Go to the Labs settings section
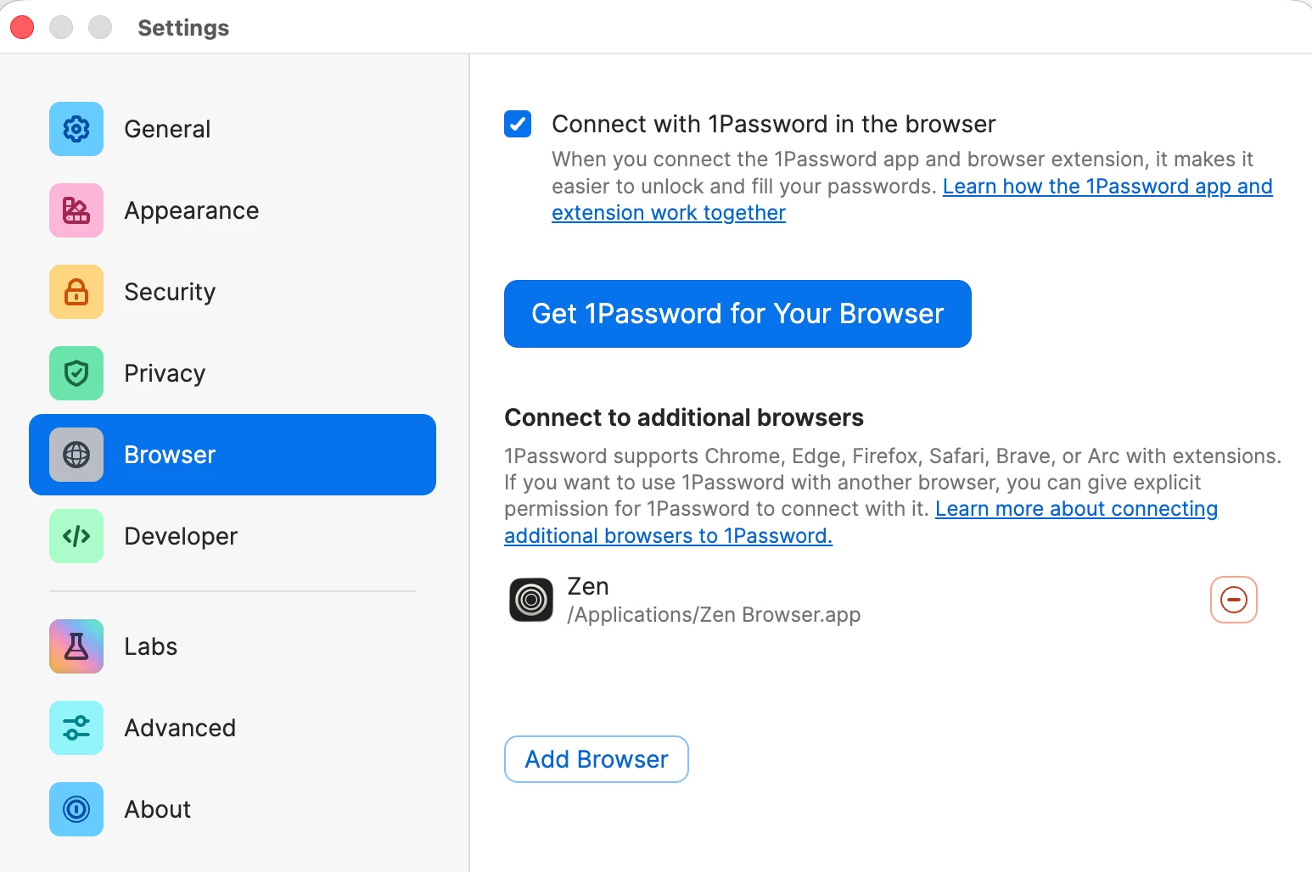Screen dimensions: 1312x872 click(233, 646)
